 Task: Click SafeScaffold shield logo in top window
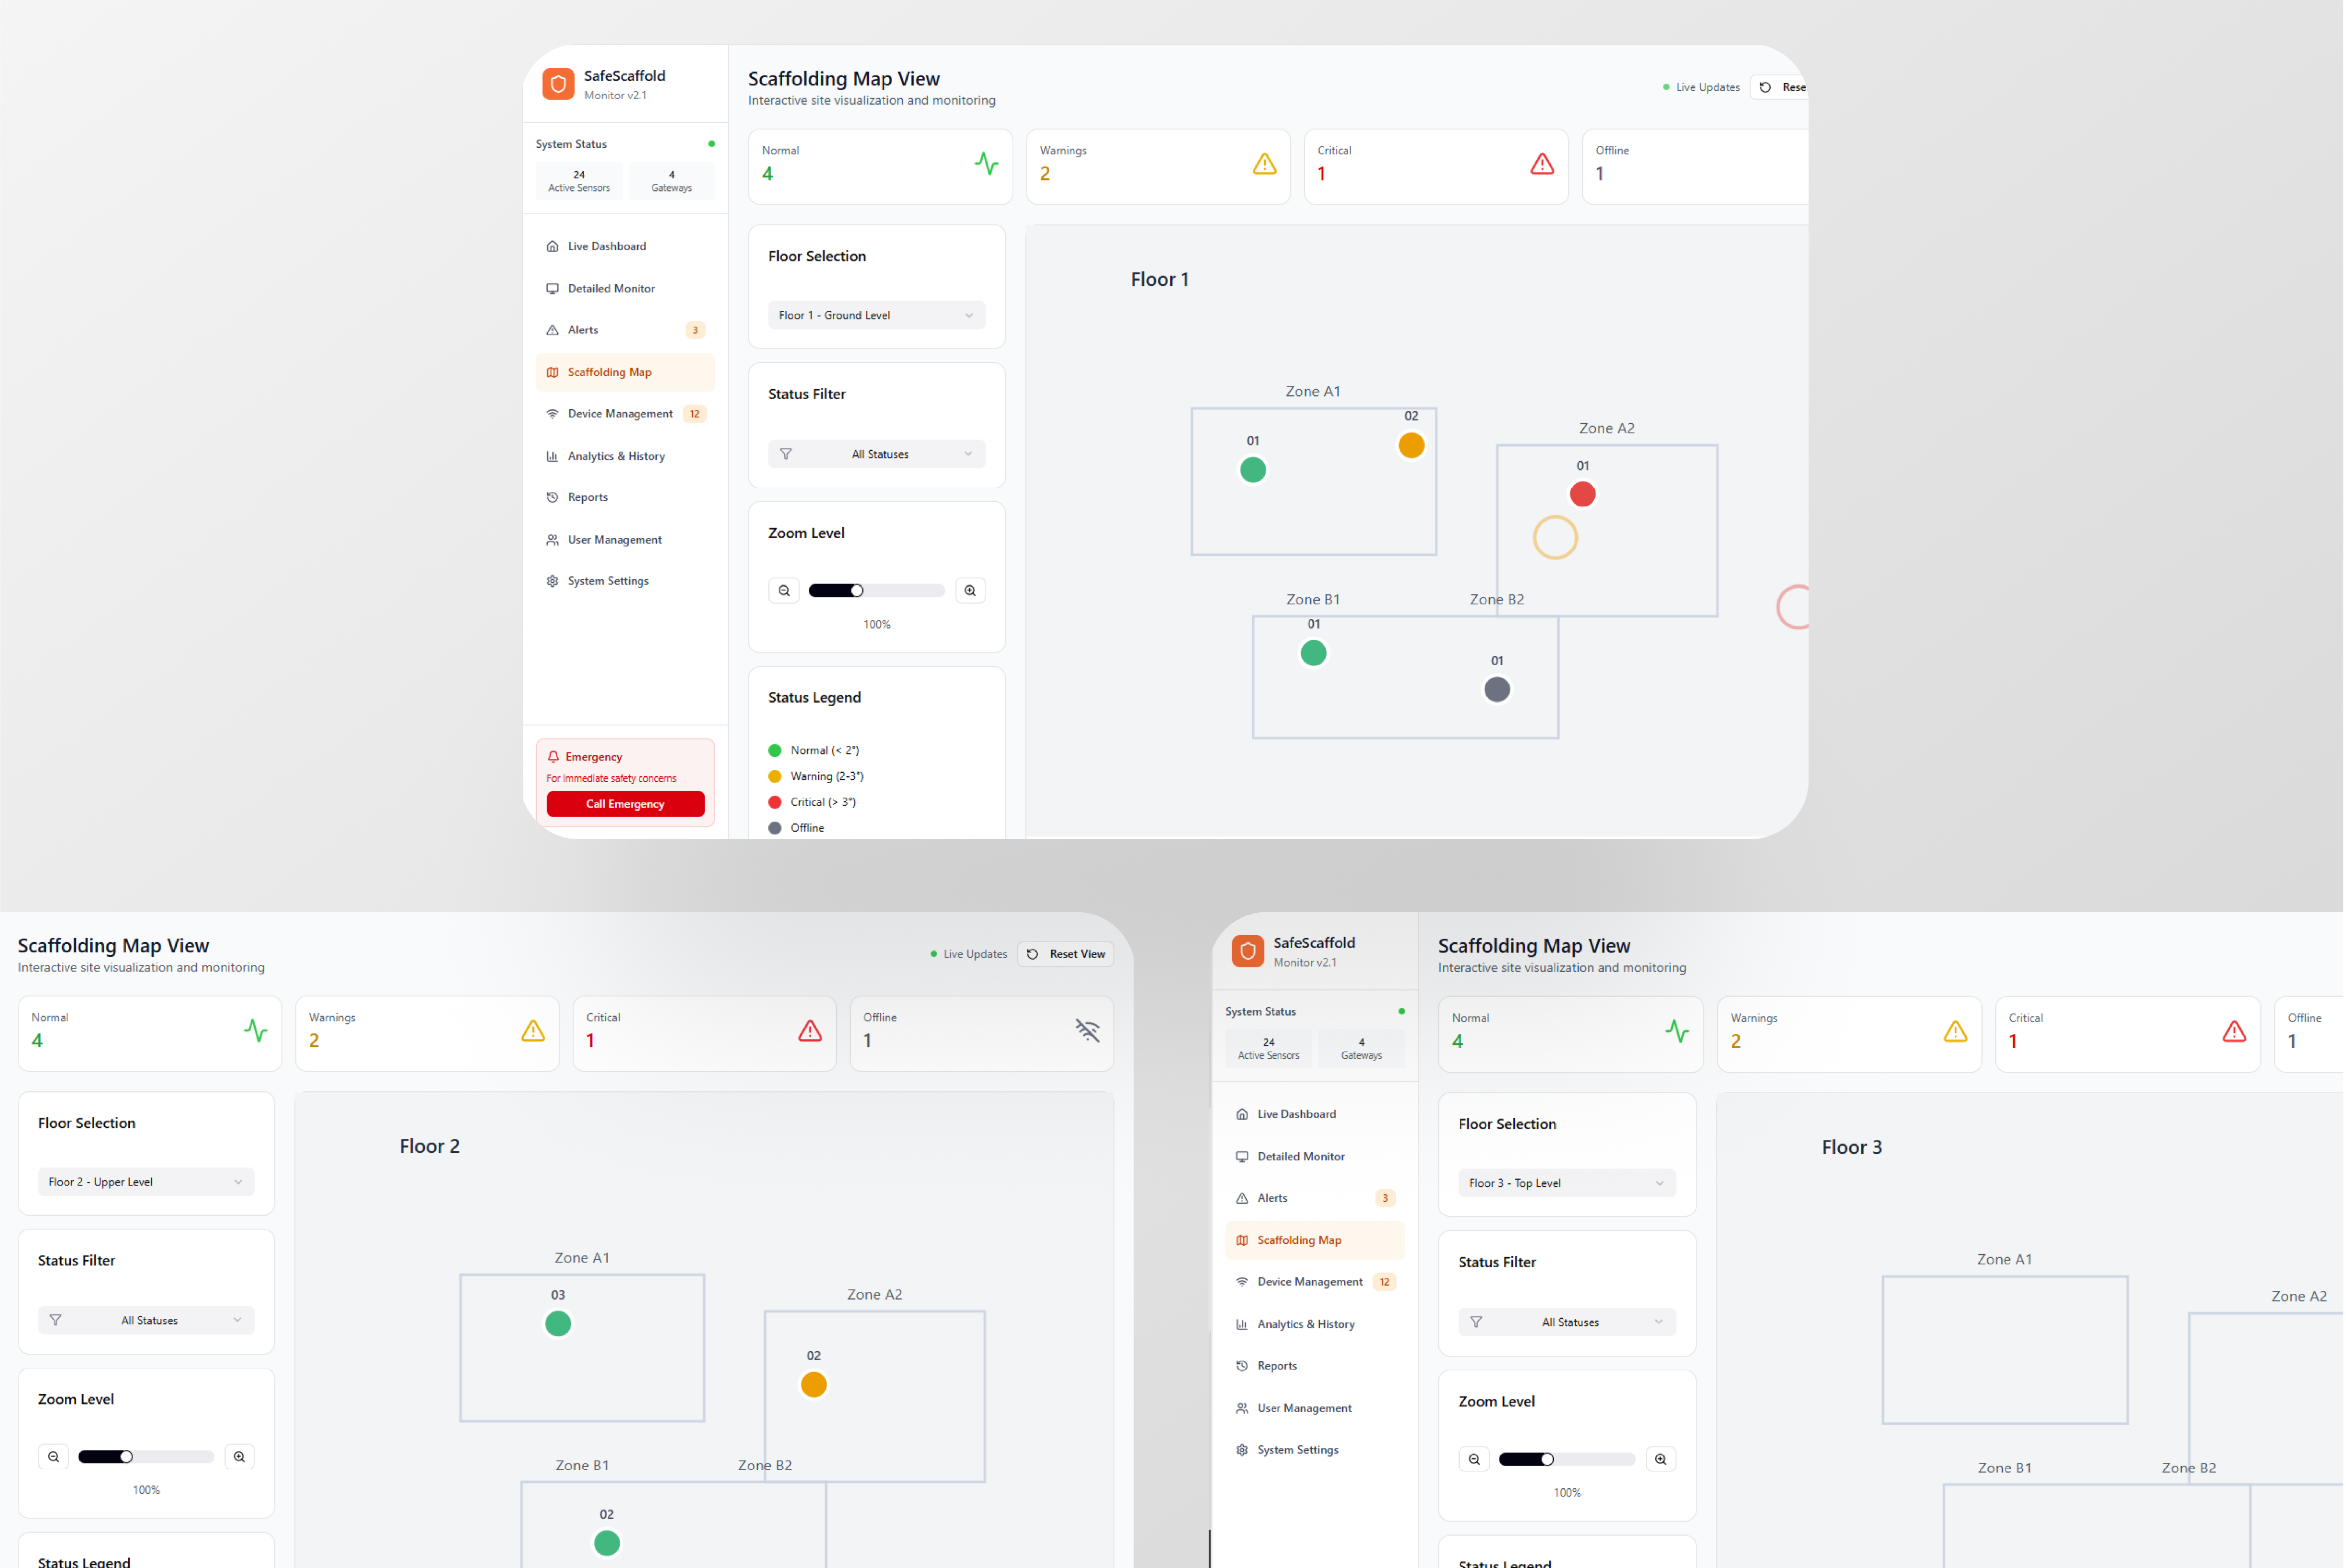coord(558,84)
